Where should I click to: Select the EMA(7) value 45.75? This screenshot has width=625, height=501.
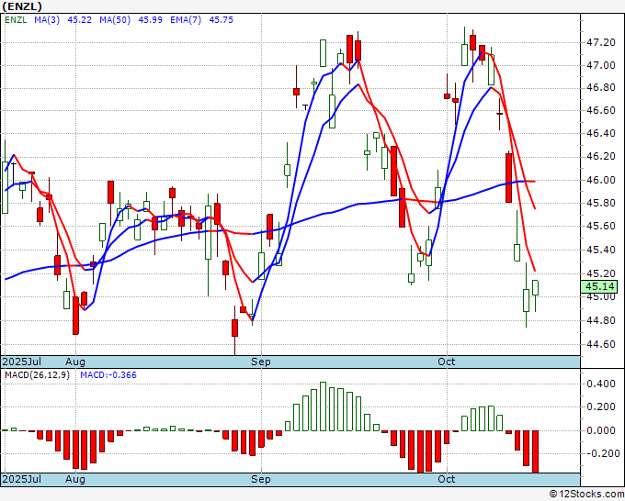[221, 20]
